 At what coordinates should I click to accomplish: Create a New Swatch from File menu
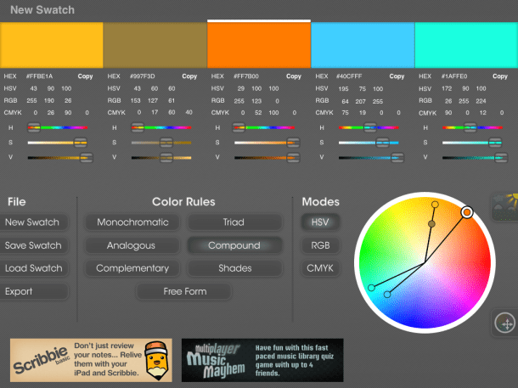[x=33, y=222]
